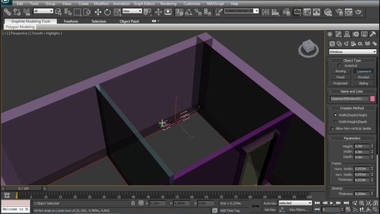
Task: Open the Layer Manager
Action: click(286, 12)
